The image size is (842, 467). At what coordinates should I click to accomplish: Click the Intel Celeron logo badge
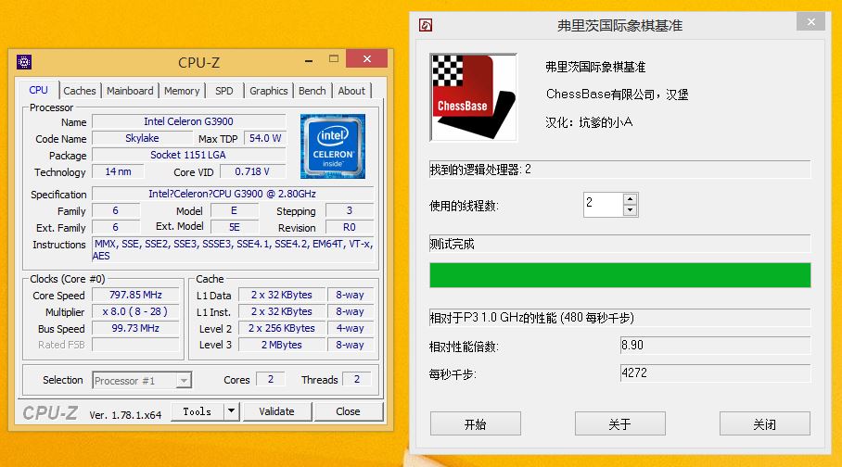coord(333,145)
